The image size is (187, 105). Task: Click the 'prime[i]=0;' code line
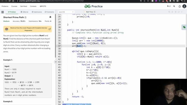tap(83, 17)
